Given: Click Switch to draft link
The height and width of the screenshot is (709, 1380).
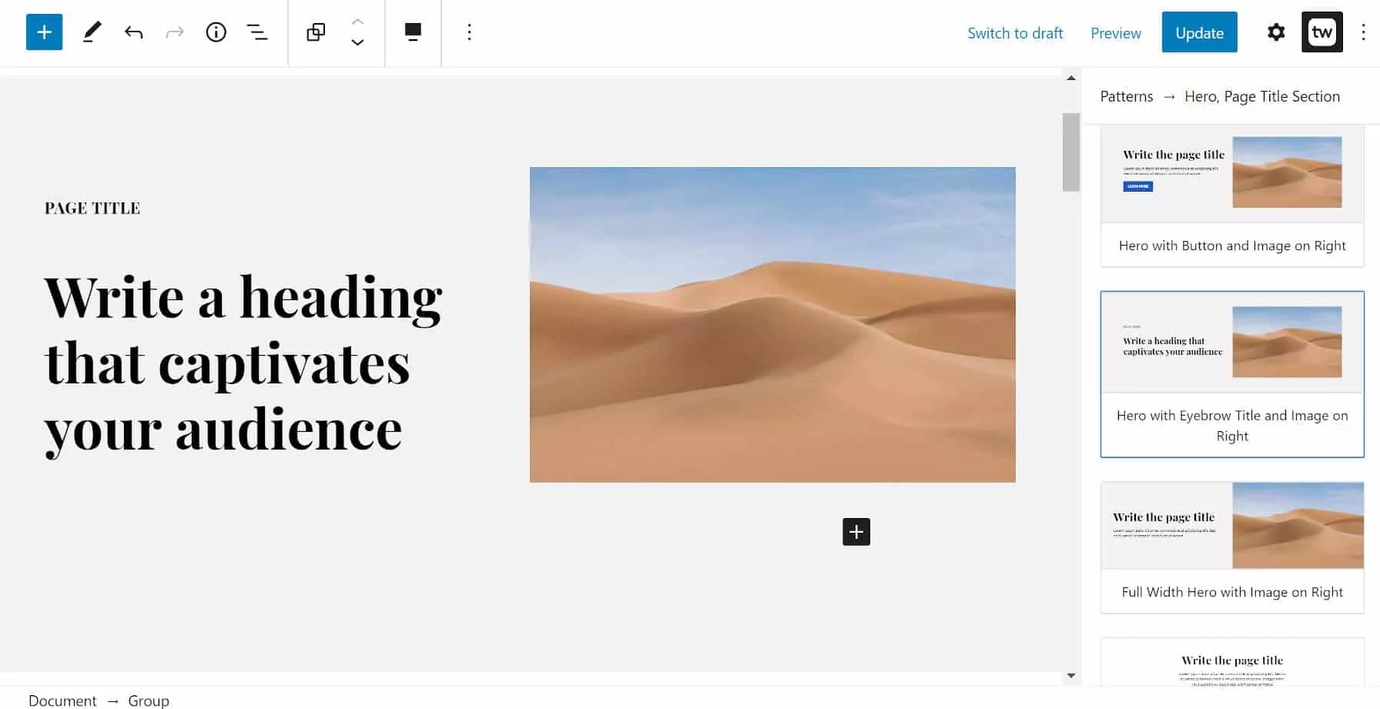Looking at the screenshot, I should click(1014, 33).
